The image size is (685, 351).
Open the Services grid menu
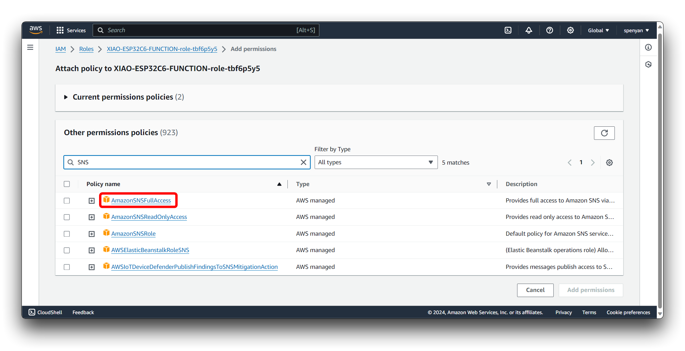[60, 30]
